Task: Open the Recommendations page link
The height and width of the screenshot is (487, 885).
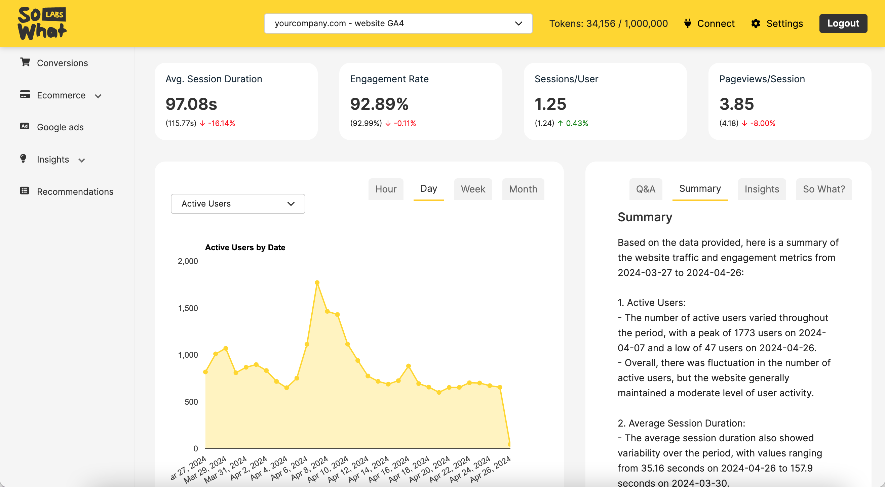Action: (x=75, y=191)
